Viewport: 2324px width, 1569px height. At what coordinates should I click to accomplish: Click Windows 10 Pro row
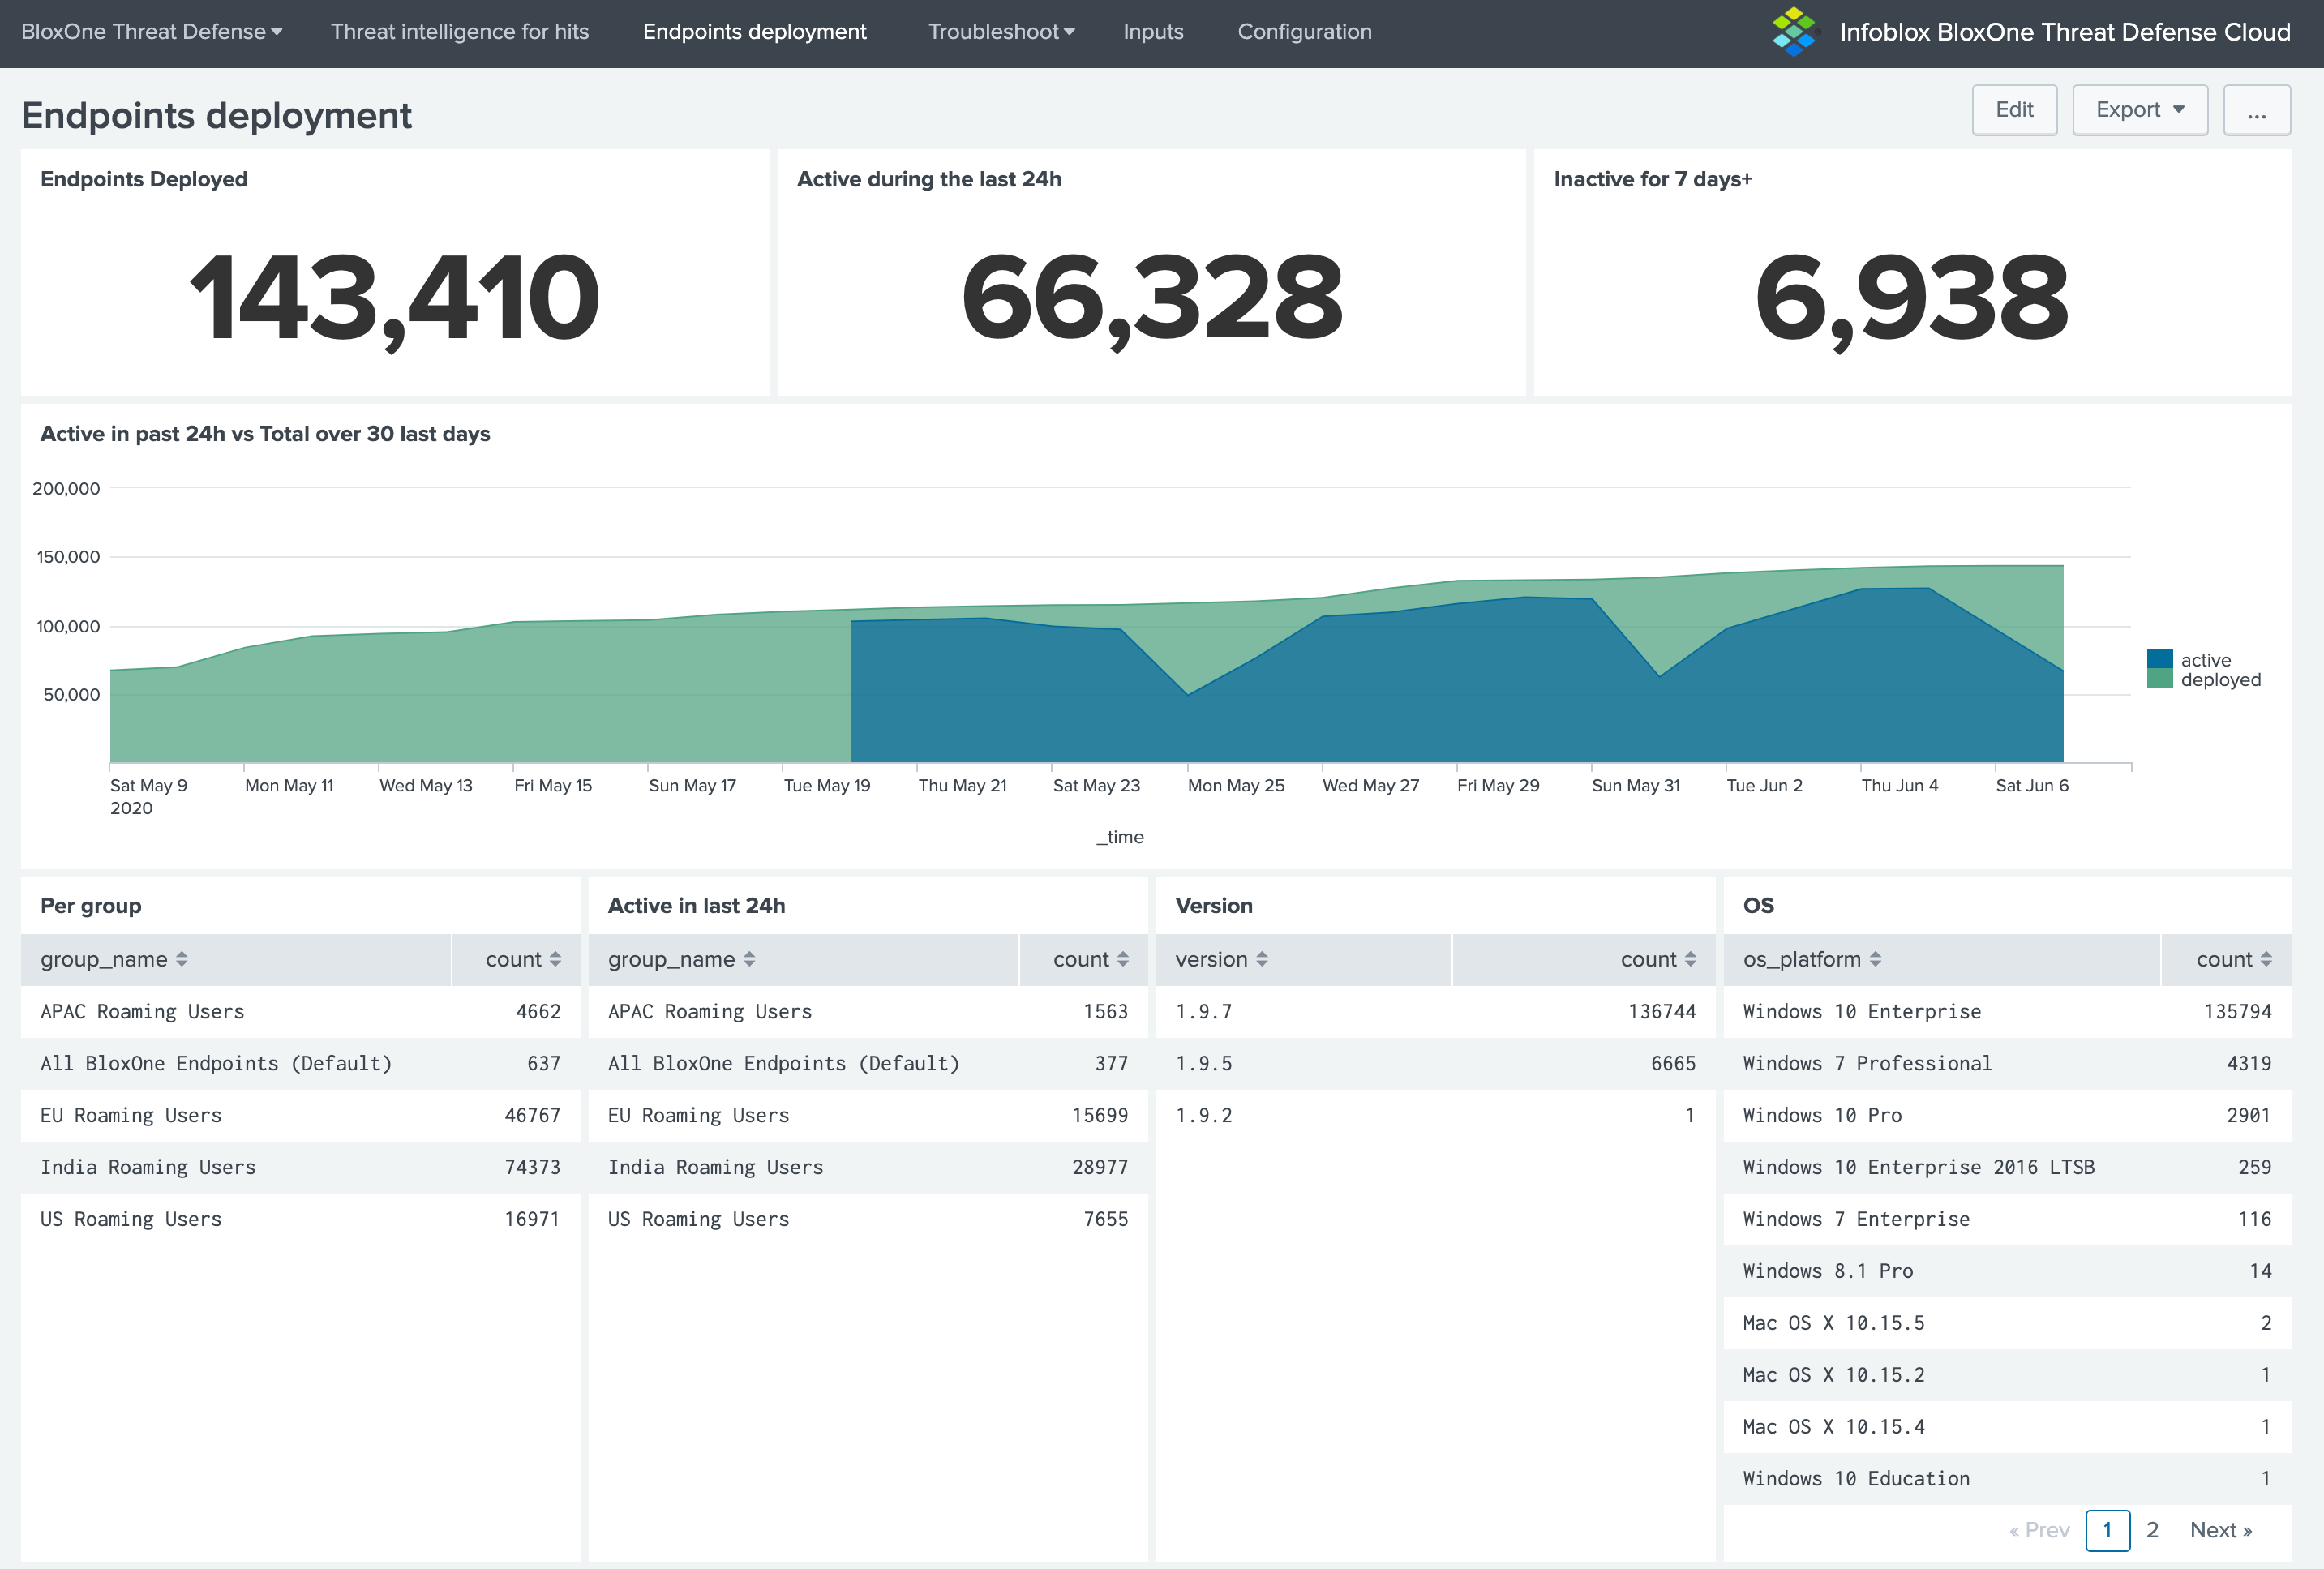pos(2007,1115)
